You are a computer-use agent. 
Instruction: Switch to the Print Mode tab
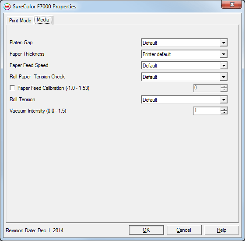coord(20,21)
